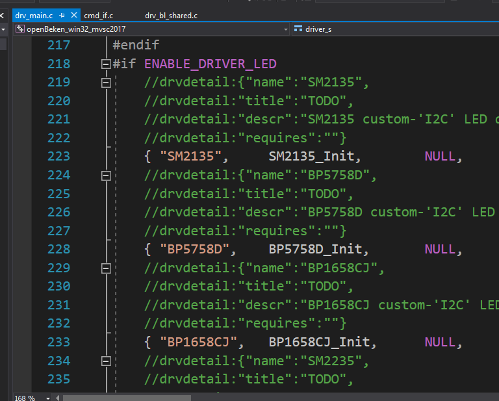Click line number 220
Image resolution: width=499 pixels, height=401 pixels.
pos(59,101)
